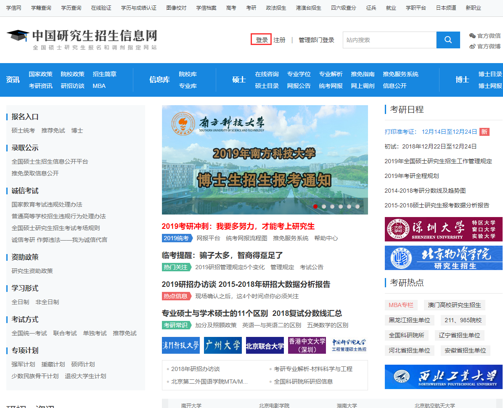Select the second carousel dot indicator
The width and height of the screenshot is (503, 408).
324,207
